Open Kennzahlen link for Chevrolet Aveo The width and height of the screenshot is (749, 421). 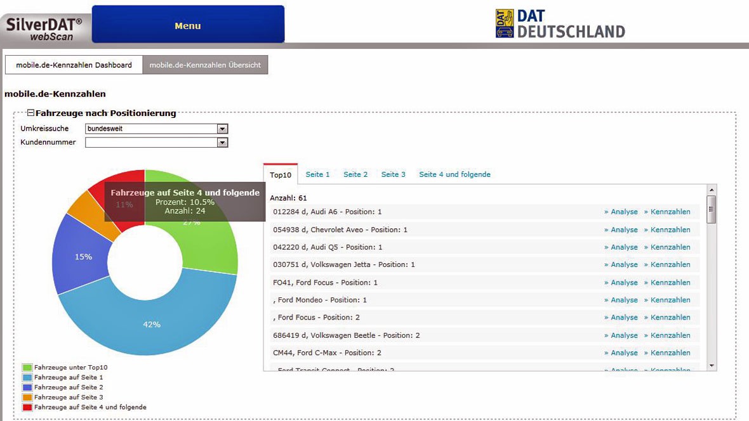(x=667, y=230)
